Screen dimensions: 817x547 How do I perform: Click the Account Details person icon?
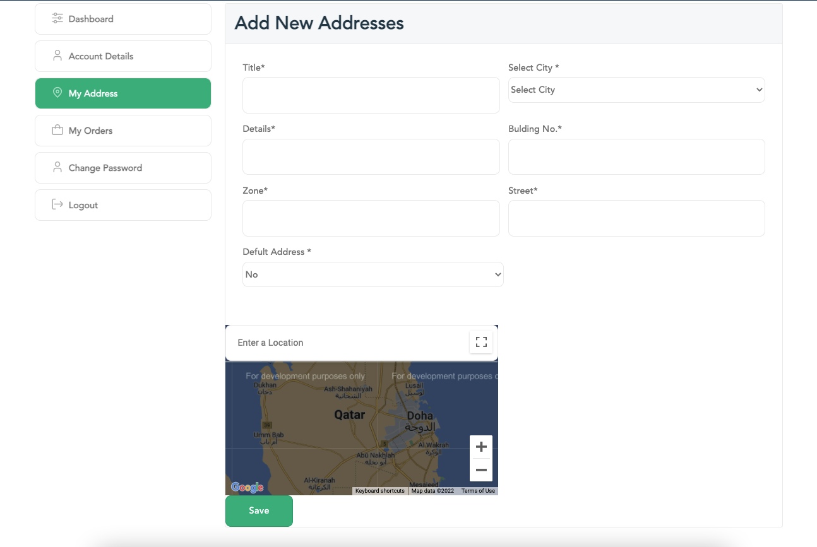pyautogui.click(x=57, y=56)
